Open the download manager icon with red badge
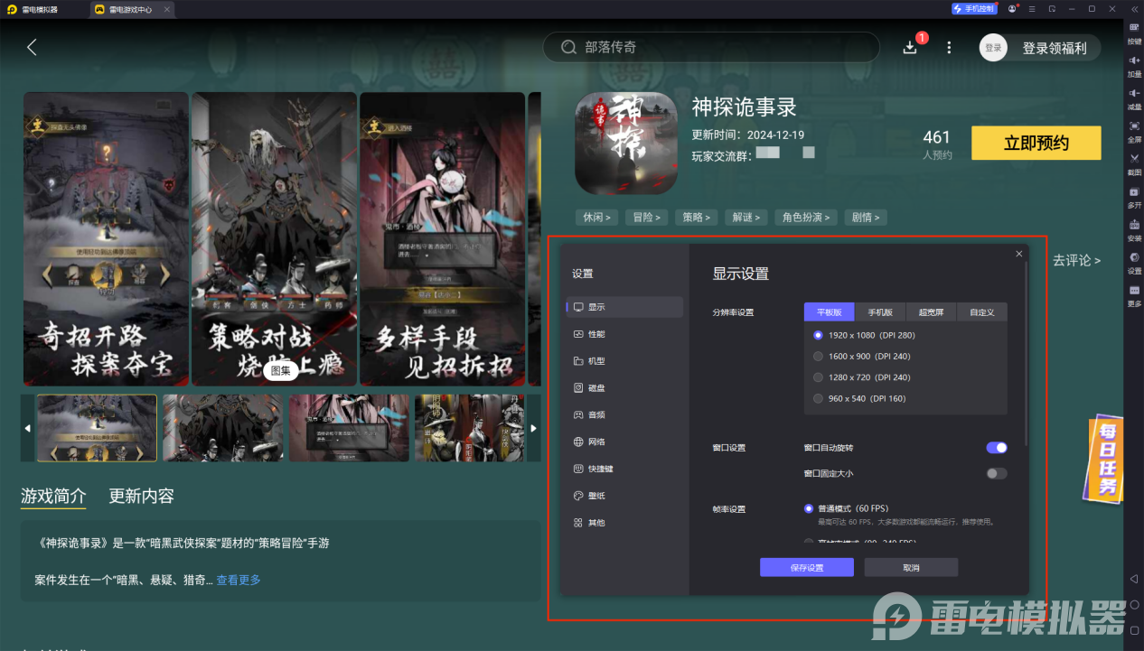The width and height of the screenshot is (1144, 651). [911, 46]
